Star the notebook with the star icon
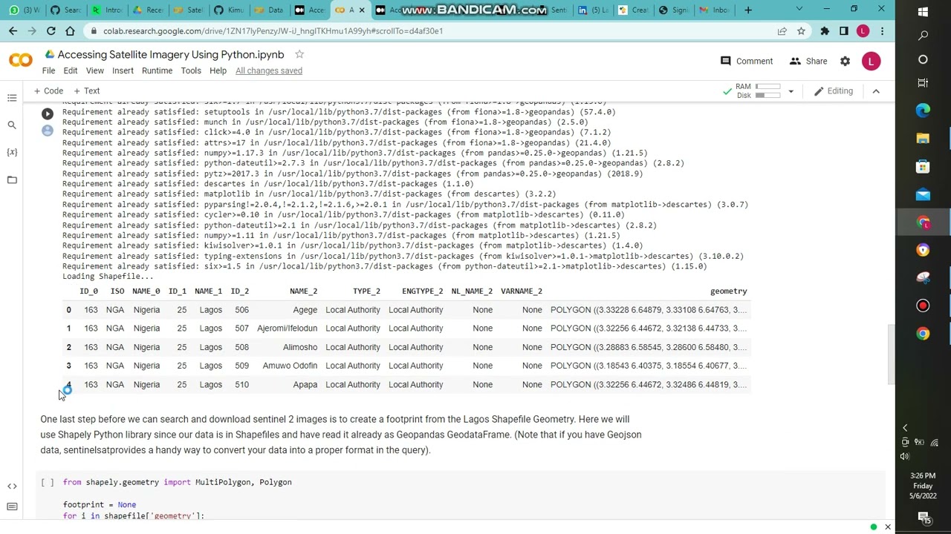 click(x=299, y=54)
